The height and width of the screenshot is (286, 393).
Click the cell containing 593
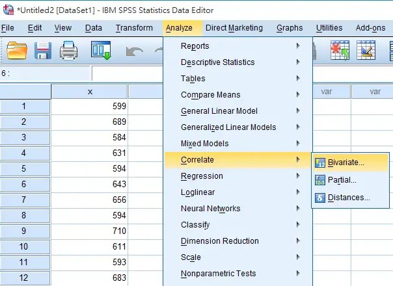pyautogui.click(x=90, y=262)
